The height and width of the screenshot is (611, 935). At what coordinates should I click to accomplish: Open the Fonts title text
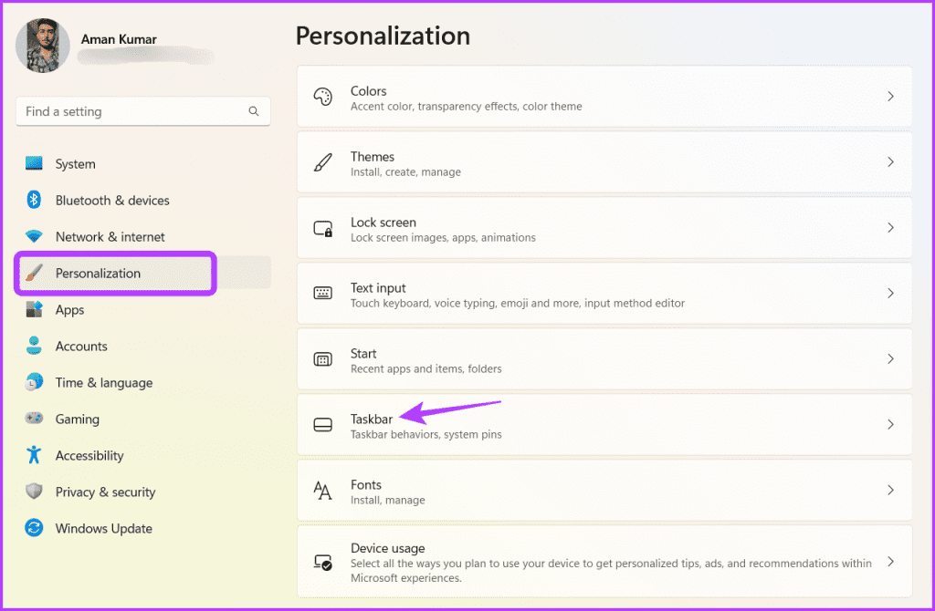365,485
